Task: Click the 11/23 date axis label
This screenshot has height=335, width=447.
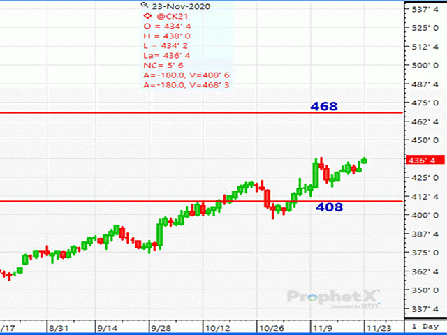Action: [x=379, y=328]
